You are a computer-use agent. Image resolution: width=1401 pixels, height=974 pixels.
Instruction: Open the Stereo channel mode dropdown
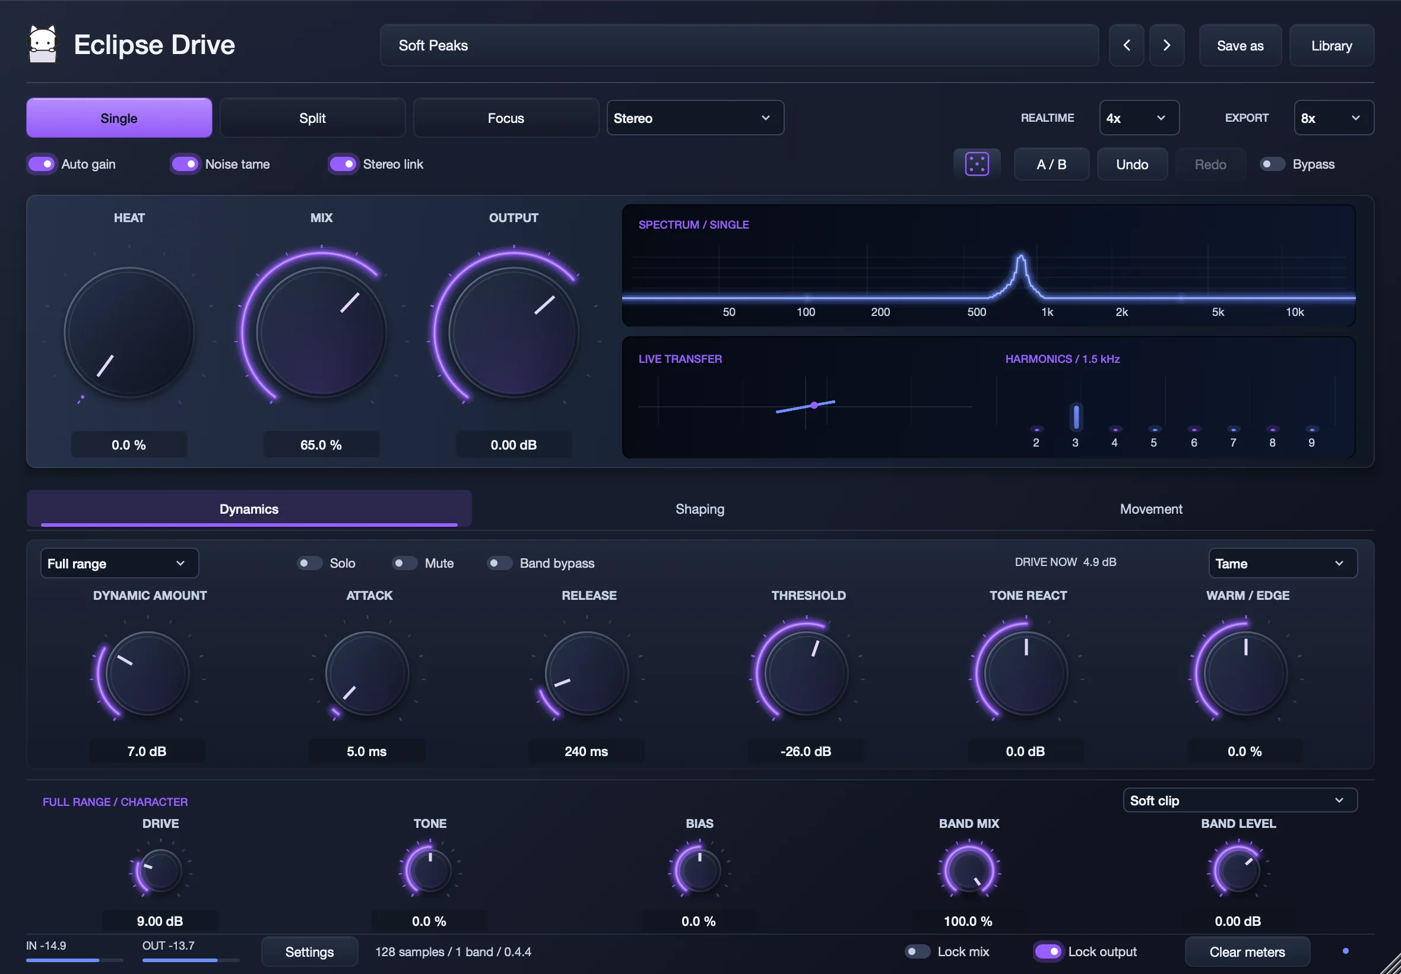(695, 118)
